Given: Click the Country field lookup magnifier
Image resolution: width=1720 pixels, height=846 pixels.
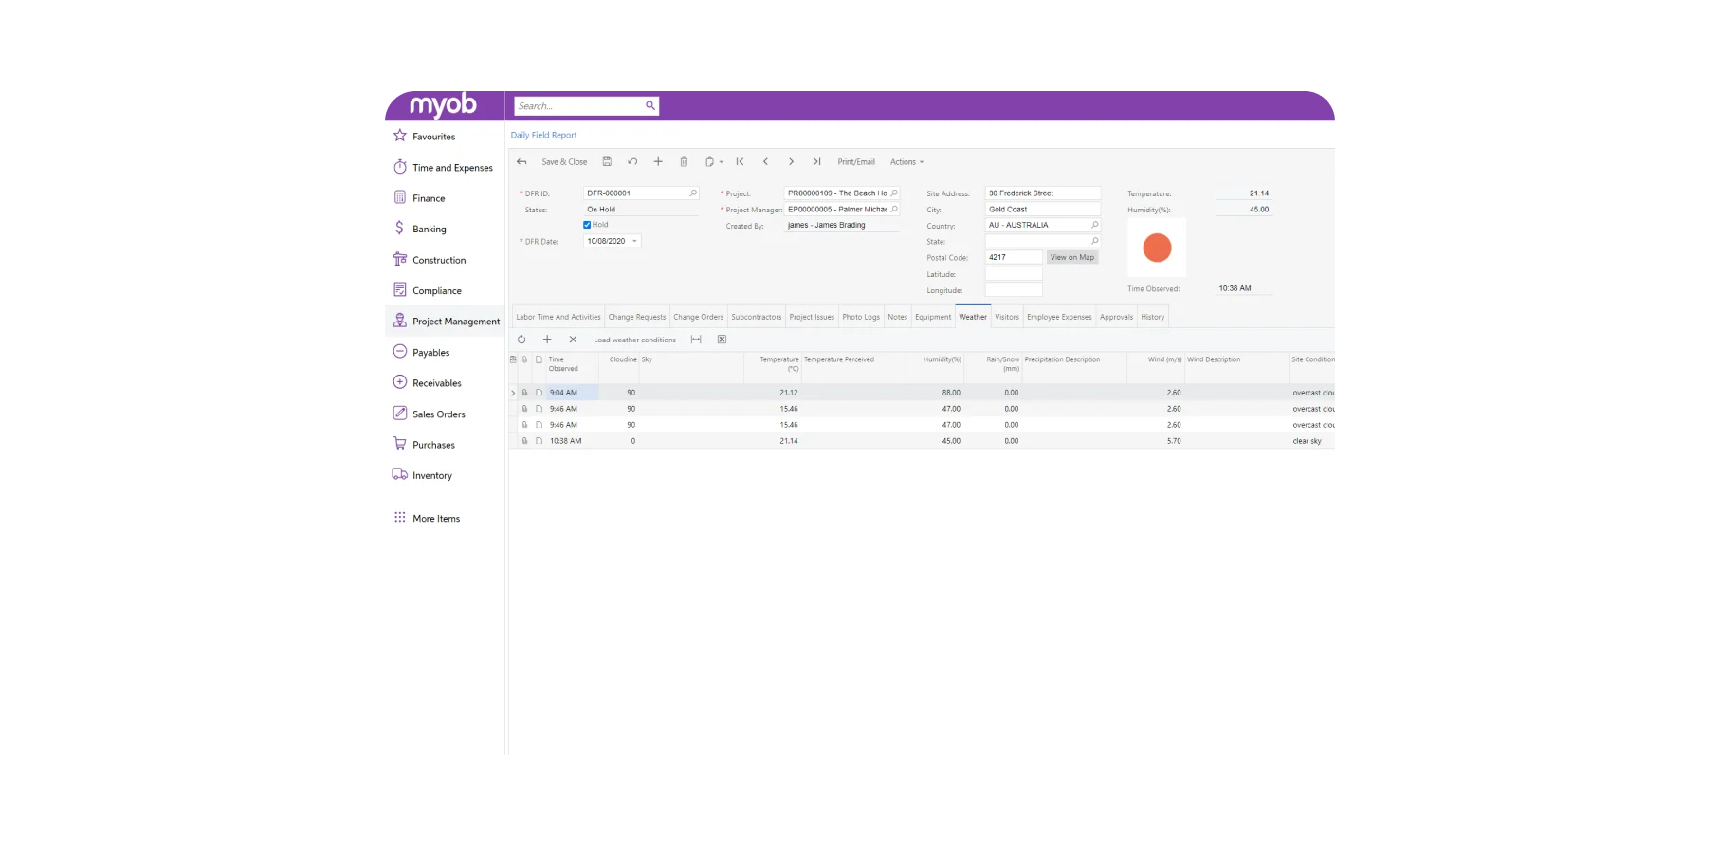Looking at the screenshot, I should point(1095,225).
